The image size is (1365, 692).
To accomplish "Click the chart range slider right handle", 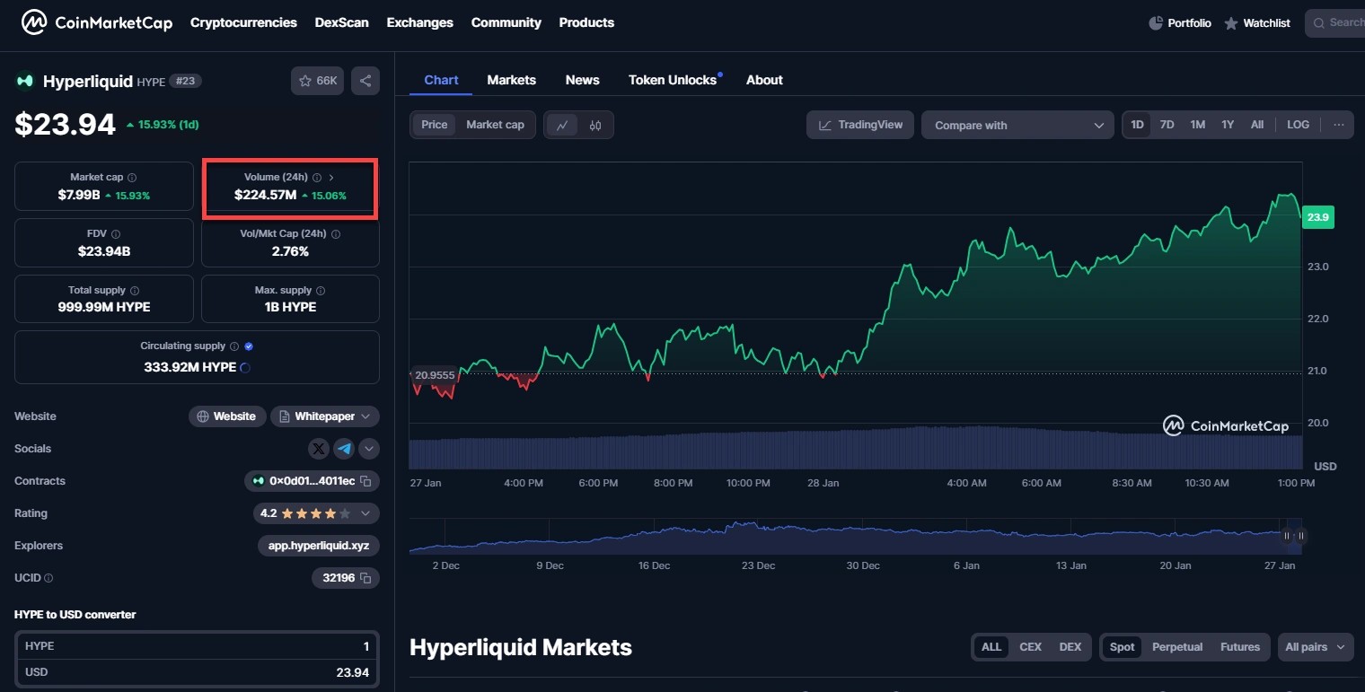I will (1300, 536).
